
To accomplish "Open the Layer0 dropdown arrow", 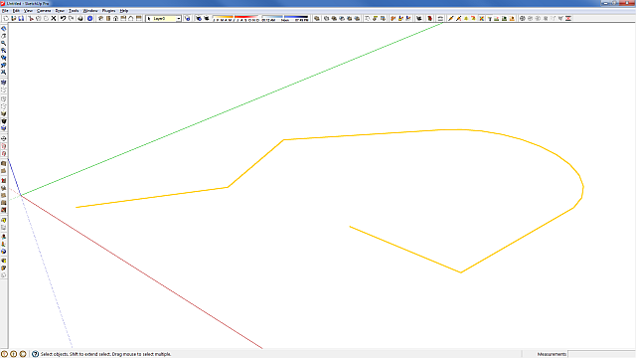I will click(179, 19).
